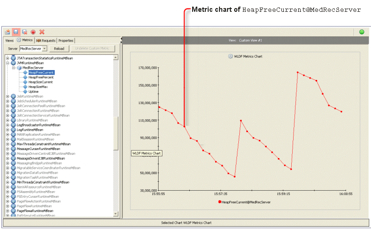371x229 pixels.
Task: Click the red legend dot for HeapFreeCurrent@MedRecServer
Action: click(x=219, y=202)
